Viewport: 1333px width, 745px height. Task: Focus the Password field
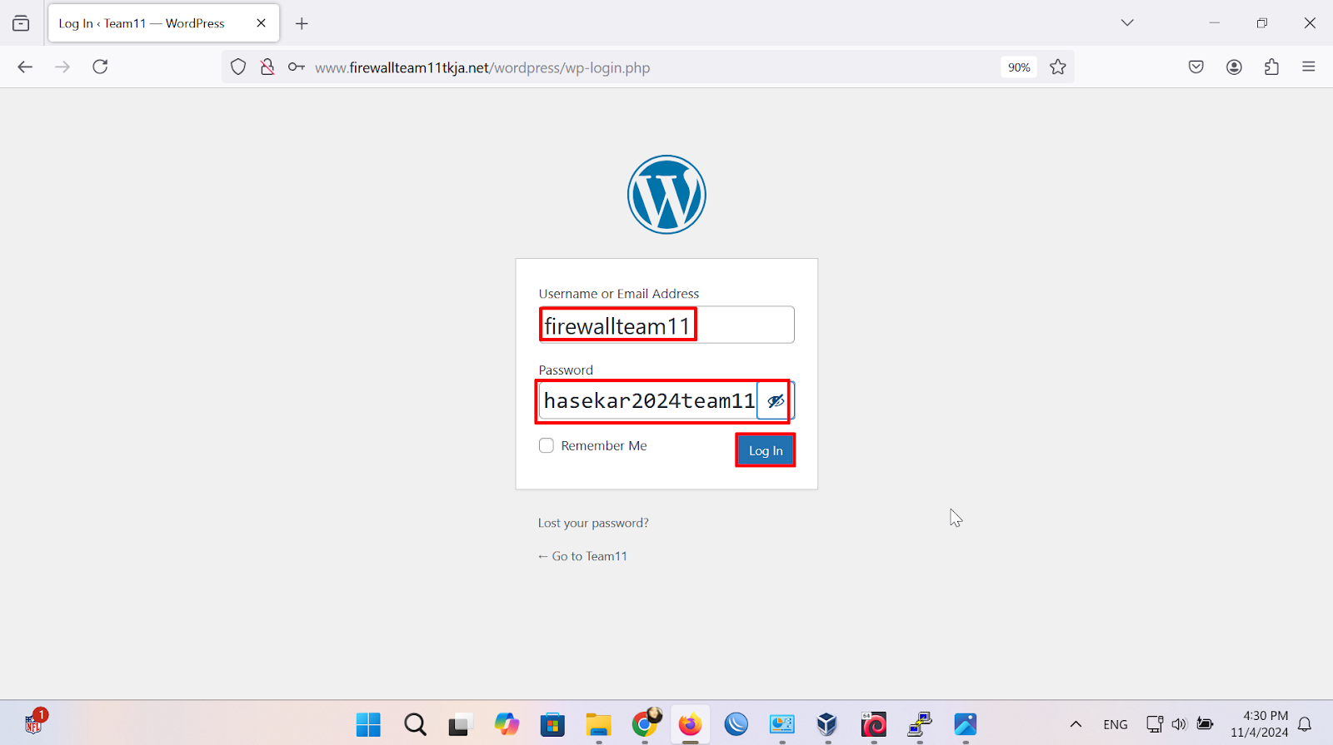[648, 401]
